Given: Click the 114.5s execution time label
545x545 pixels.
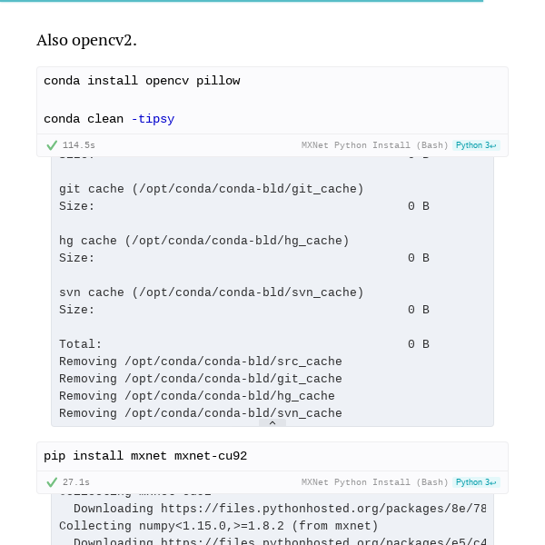Looking at the screenshot, I should coord(78,145).
